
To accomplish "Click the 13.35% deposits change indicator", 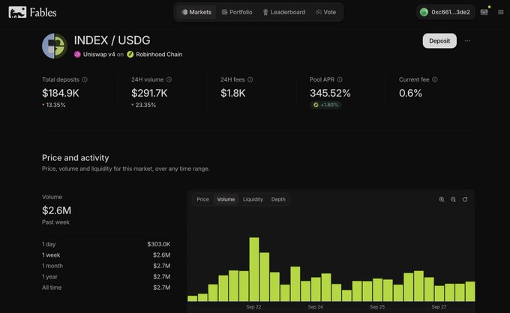I will [54, 105].
